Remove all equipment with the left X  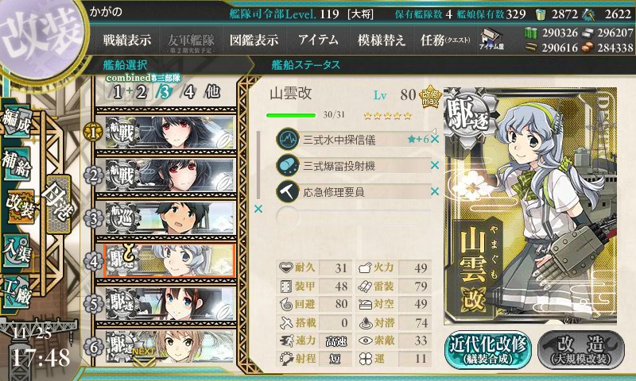click(258, 209)
